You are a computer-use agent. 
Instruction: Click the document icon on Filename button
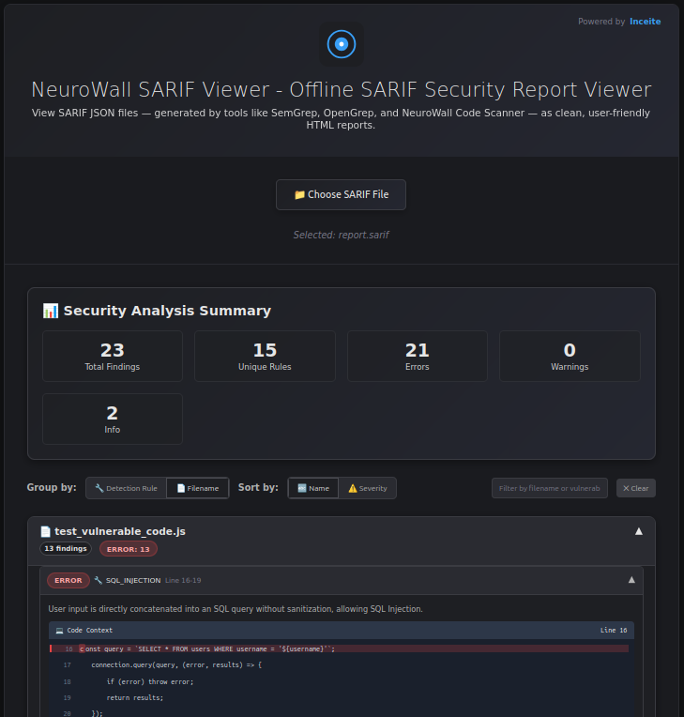[181, 488]
